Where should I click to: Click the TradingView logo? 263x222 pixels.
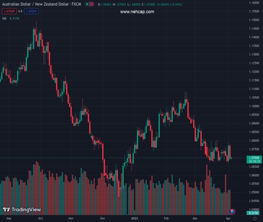pos(22,210)
